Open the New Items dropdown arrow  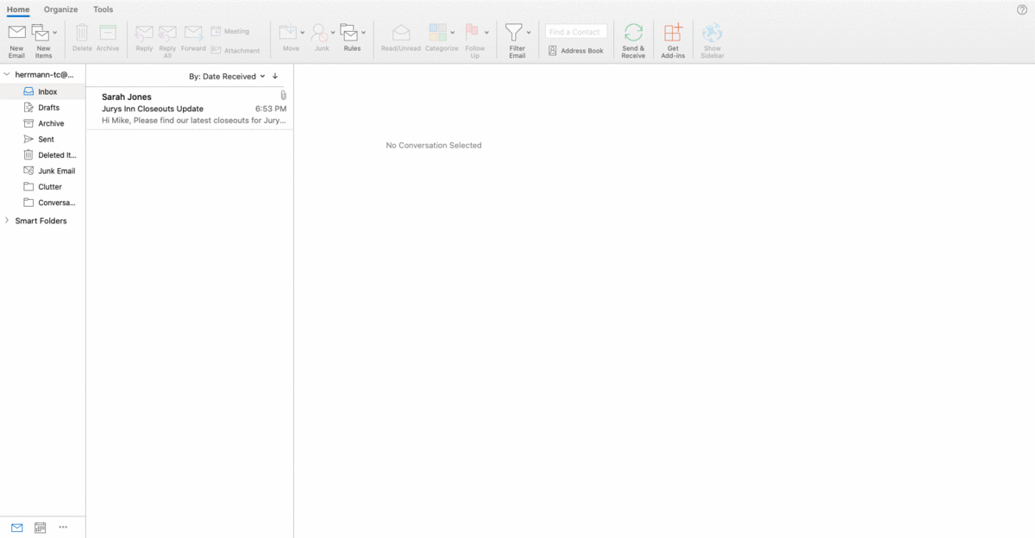pos(55,33)
